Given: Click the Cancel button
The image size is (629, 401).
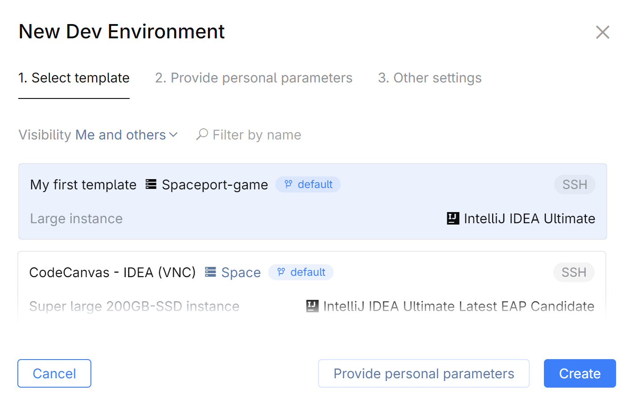Looking at the screenshot, I should (x=54, y=373).
